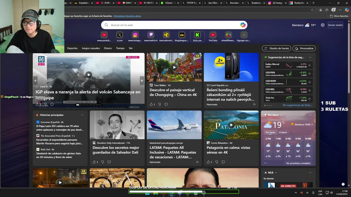Open page settings gear icon
Viewport: 351px width, 197px height.
pos(322,25)
